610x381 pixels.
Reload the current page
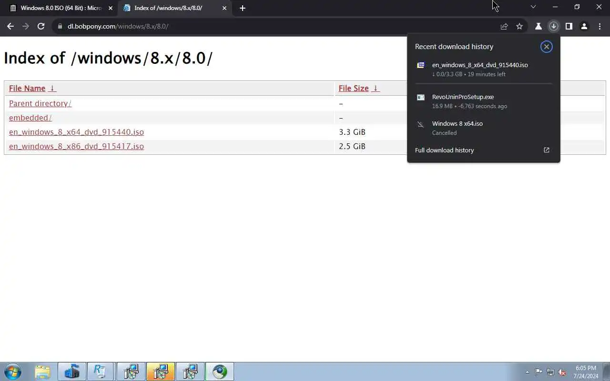[x=41, y=26]
